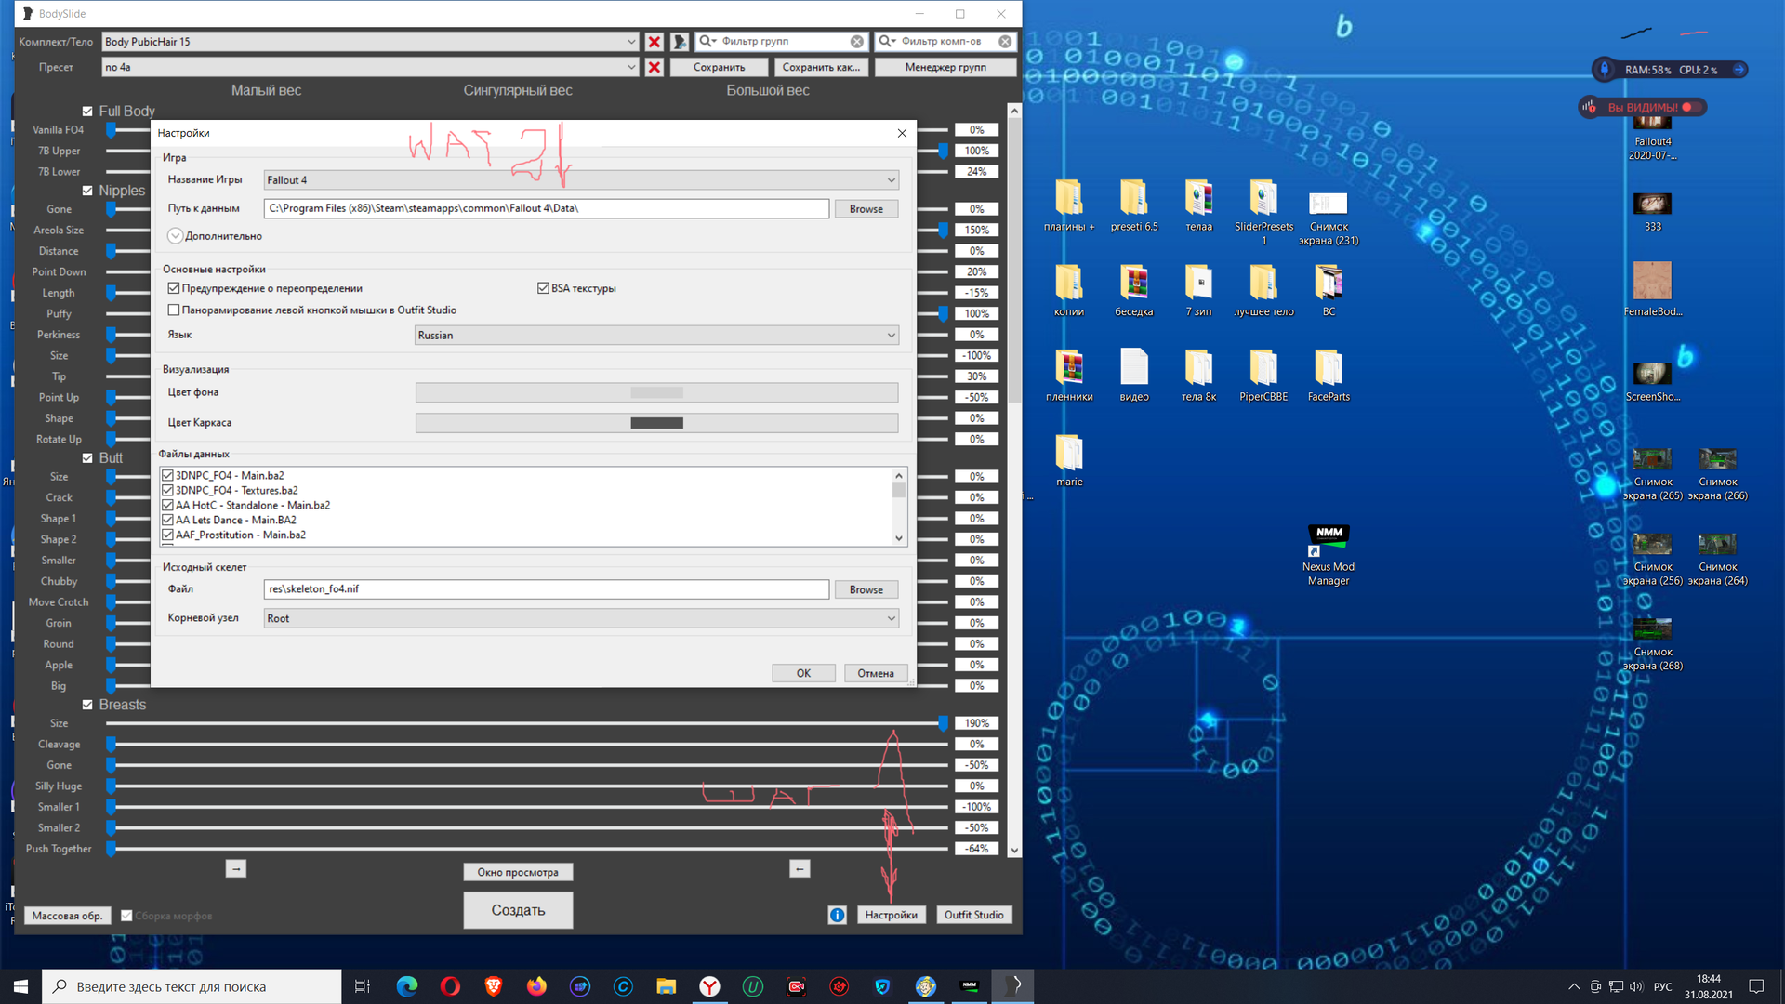Click the Цвет Каркаса color swatch
The image size is (1785, 1004).
point(656,423)
